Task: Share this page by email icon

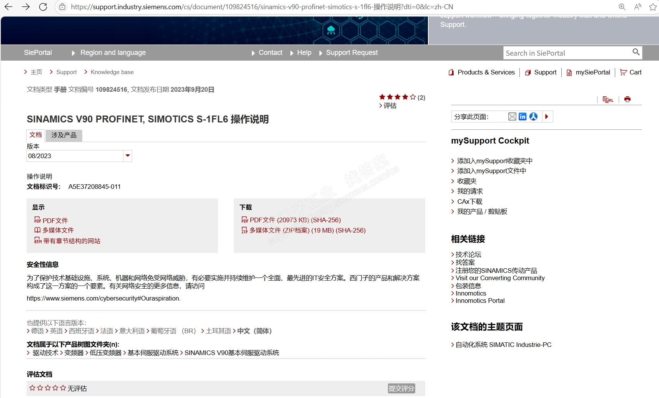Action: point(512,117)
